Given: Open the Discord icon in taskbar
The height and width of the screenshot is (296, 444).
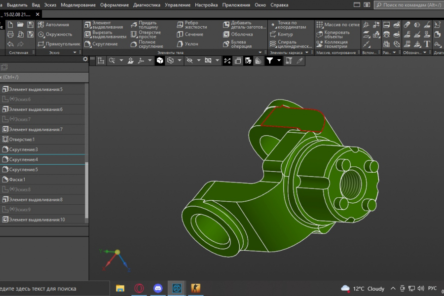Looking at the screenshot, I should click(x=158, y=288).
